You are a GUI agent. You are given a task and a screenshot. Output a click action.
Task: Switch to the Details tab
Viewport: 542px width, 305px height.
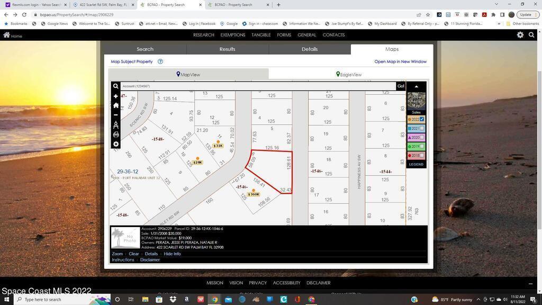click(x=310, y=49)
